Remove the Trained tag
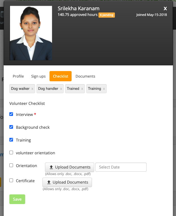The image size is (176, 216). 82,89
